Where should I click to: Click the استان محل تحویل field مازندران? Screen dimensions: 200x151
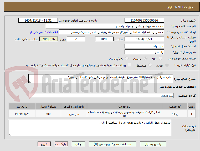pyautogui.click(x=144, y=46)
